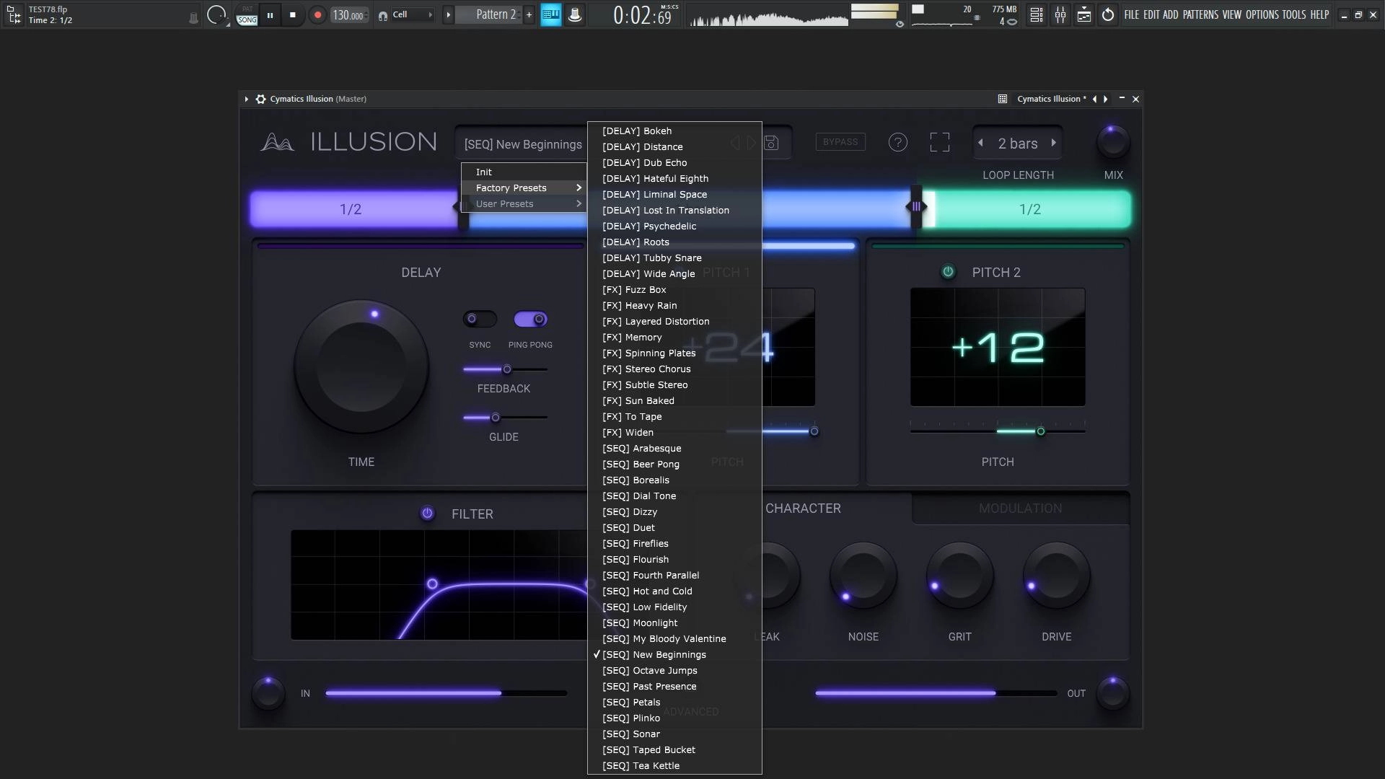The height and width of the screenshot is (779, 1385).
Task: Click the DELAY TIME knob
Action: [x=361, y=366]
